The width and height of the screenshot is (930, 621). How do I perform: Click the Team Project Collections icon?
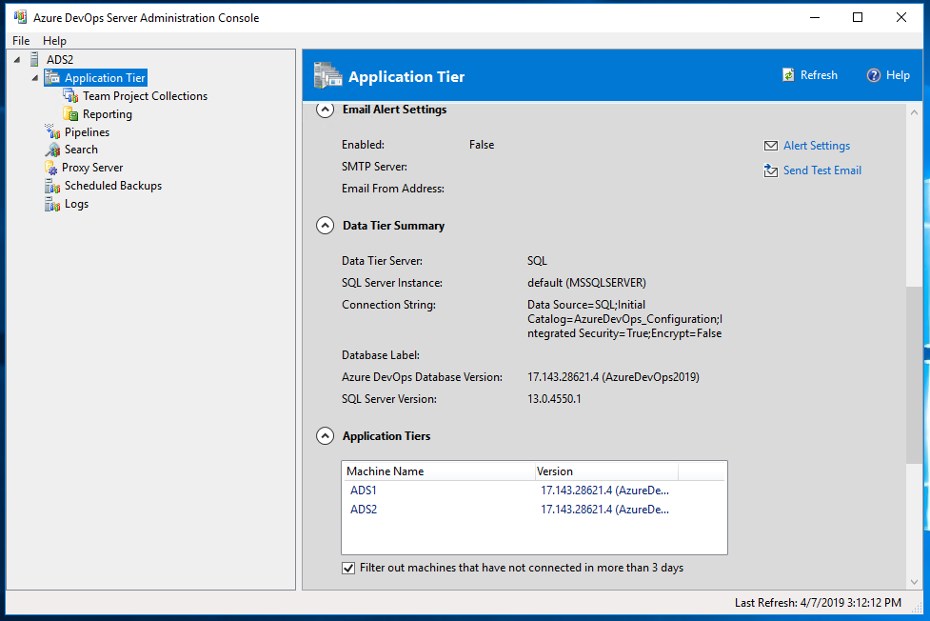(x=70, y=95)
